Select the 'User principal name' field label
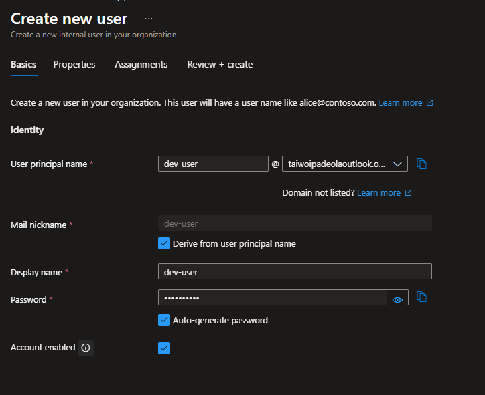Image resolution: width=485 pixels, height=395 pixels. [x=49, y=164]
